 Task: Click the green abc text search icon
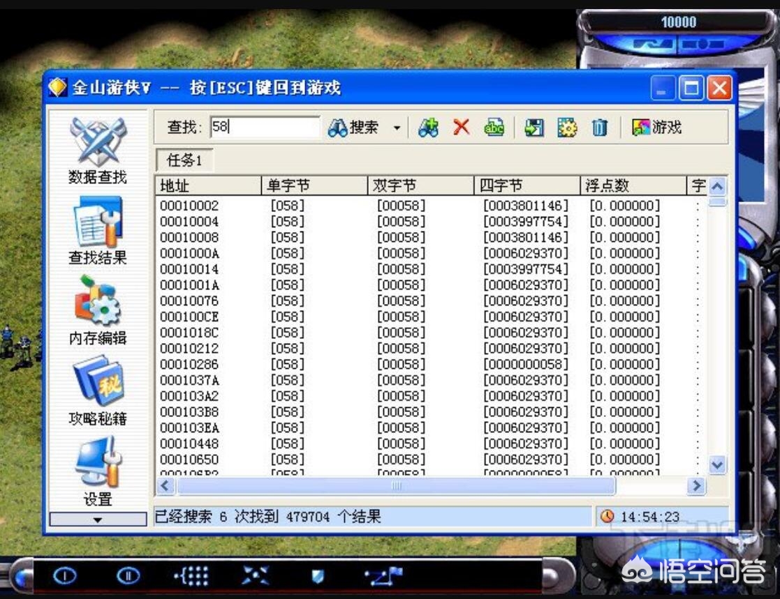[494, 128]
